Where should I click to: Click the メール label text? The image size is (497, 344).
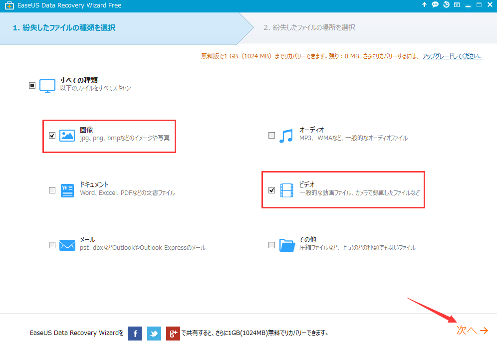click(87, 240)
